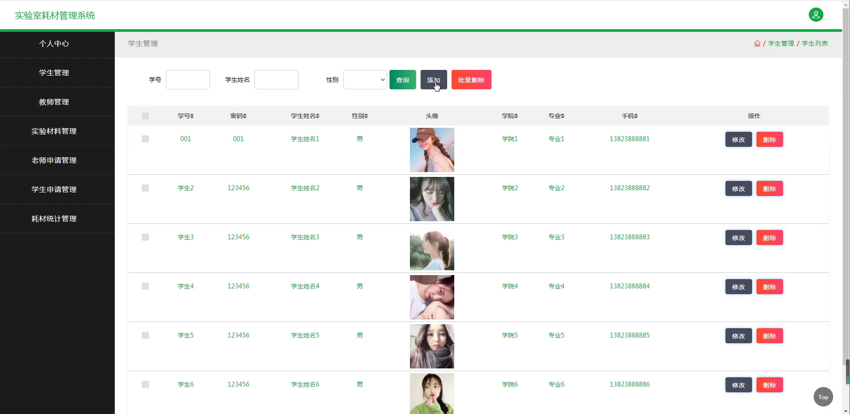
Task: Sort table by 手机 column arrows
Action: (x=636, y=116)
